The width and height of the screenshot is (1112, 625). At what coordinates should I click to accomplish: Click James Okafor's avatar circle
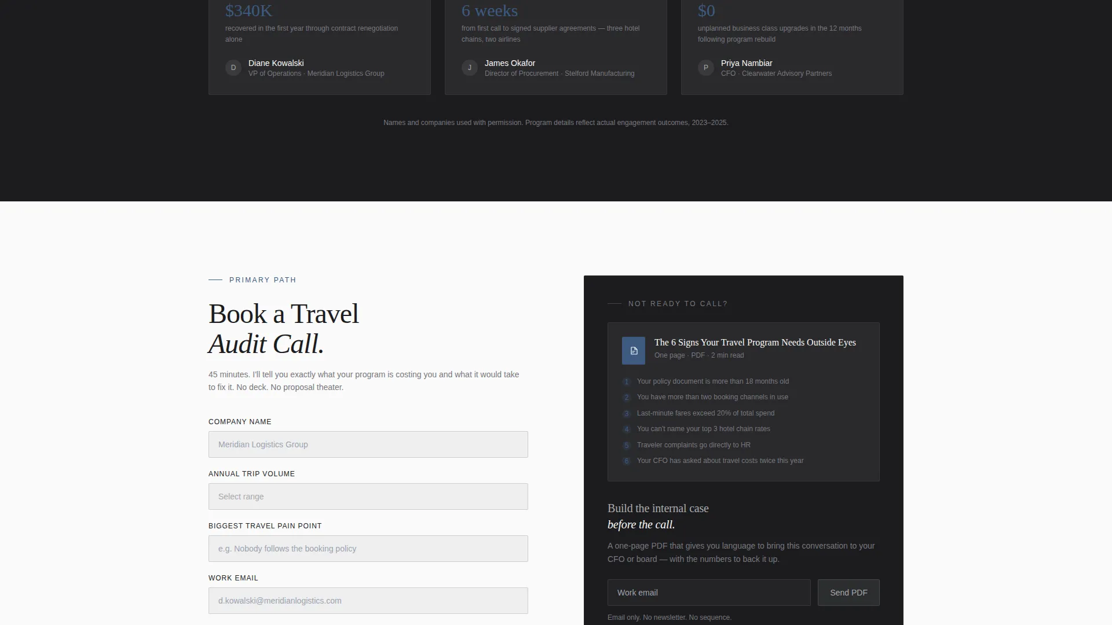point(470,68)
